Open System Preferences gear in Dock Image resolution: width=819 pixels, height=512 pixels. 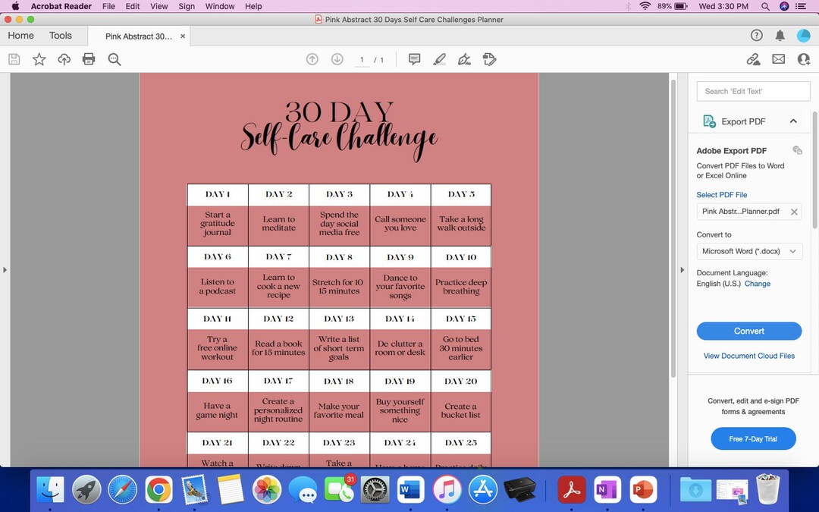coord(375,490)
